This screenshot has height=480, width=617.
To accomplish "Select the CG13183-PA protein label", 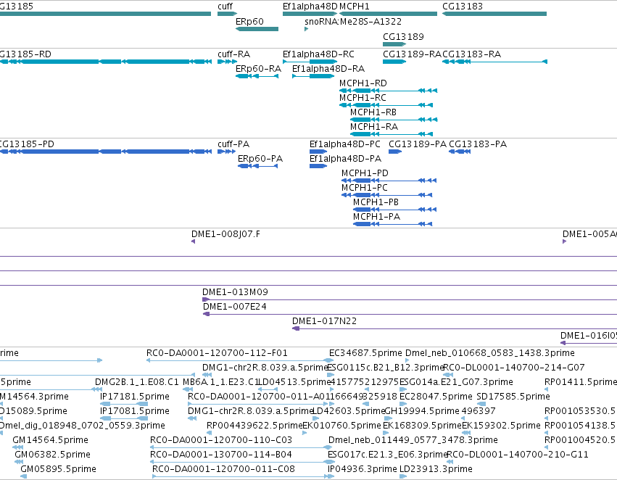I will [x=478, y=144].
